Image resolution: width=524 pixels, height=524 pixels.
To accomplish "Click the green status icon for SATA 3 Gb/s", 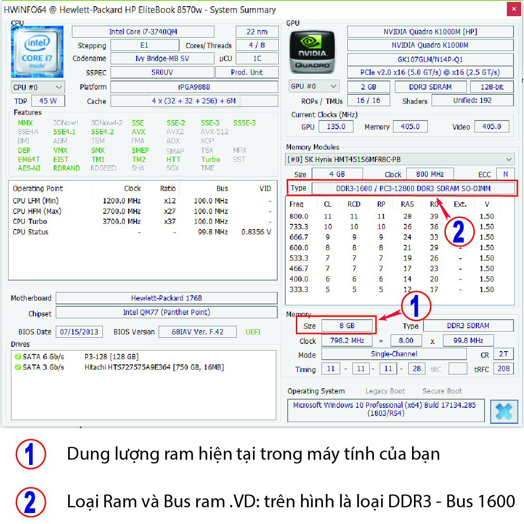I will [x=18, y=367].
